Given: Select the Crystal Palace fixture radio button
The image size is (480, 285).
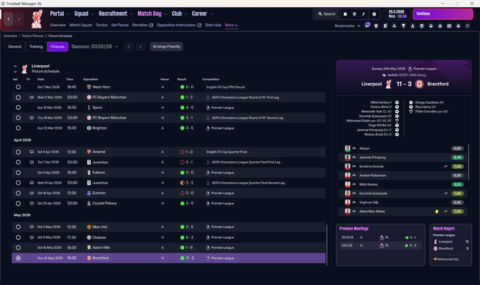Looking at the screenshot, I should click(18, 203).
